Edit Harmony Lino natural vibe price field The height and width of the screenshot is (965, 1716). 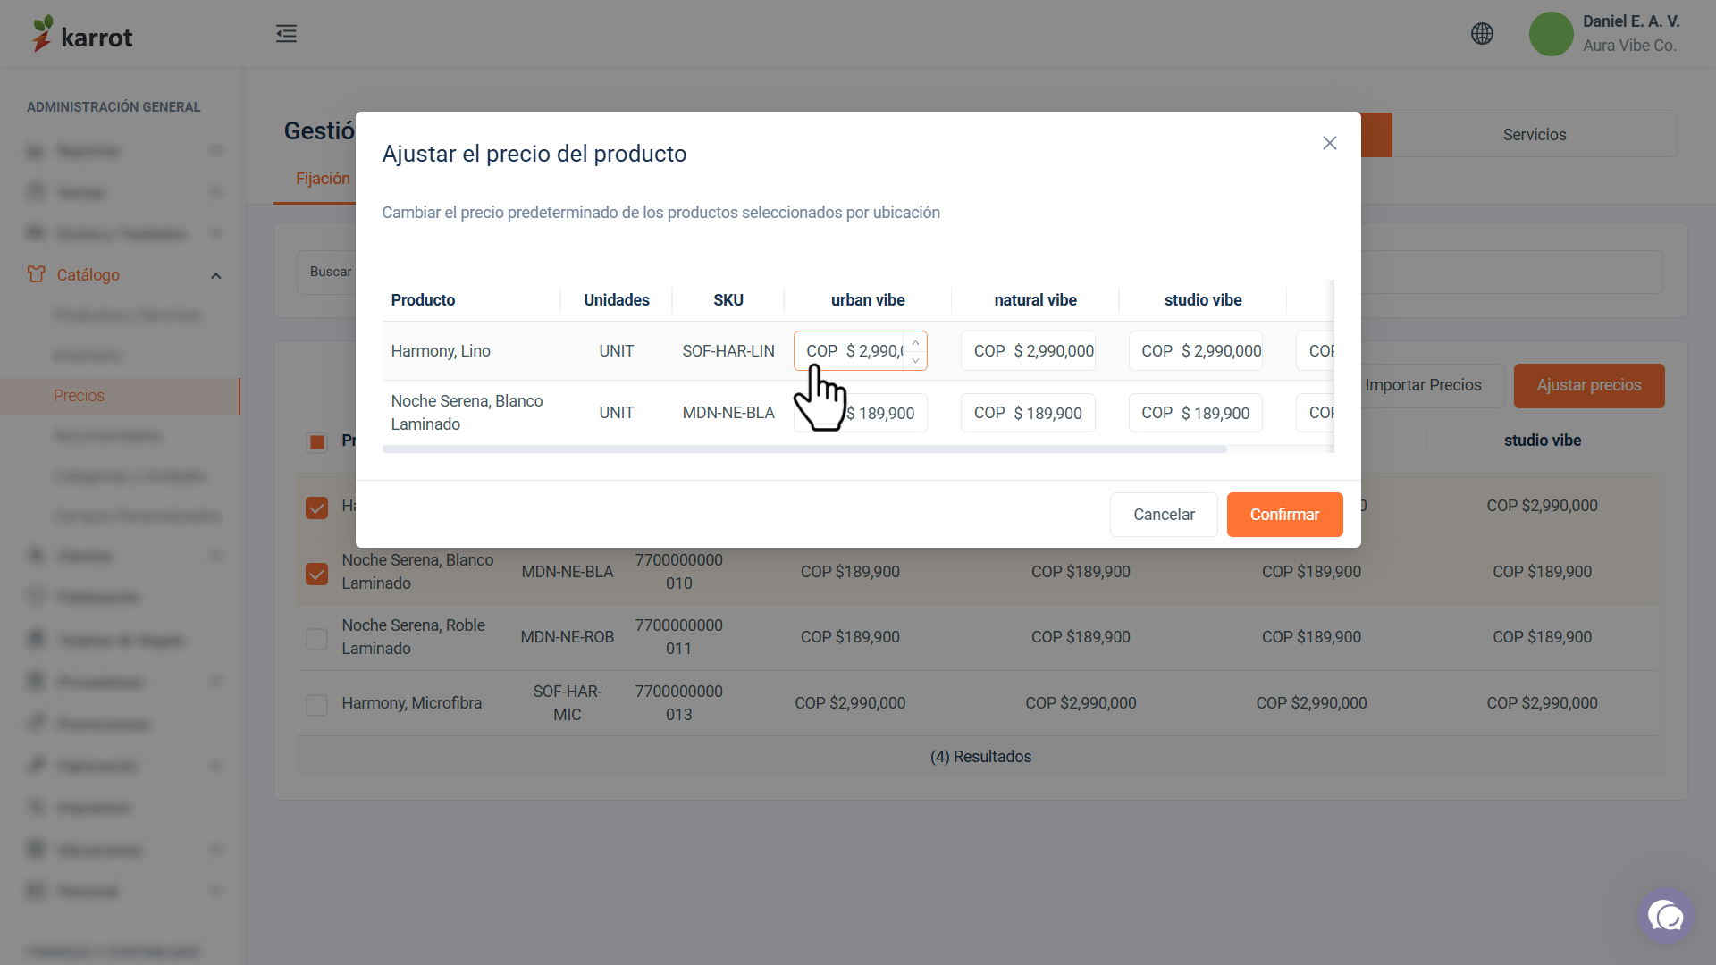click(1028, 351)
